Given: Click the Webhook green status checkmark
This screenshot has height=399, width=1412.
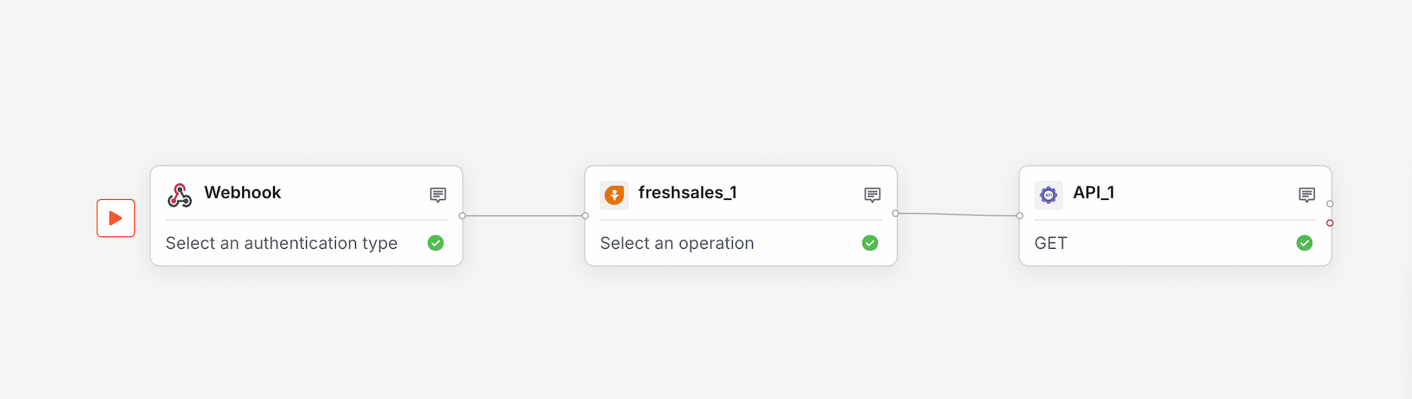Looking at the screenshot, I should [436, 243].
